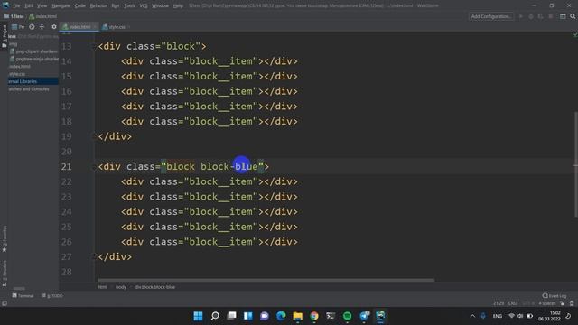
Task: Toggle the Favorites tool window stripe
Action: tap(4, 238)
